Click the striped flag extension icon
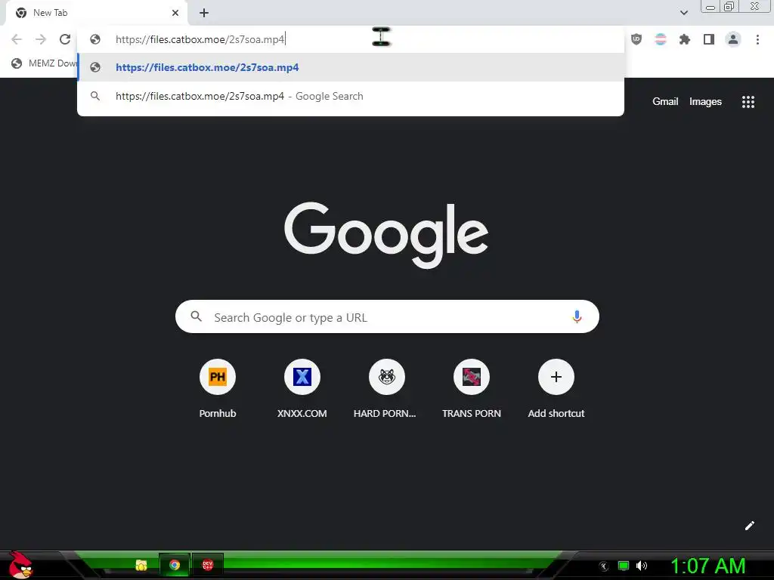 pyautogui.click(x=661, y=39)
